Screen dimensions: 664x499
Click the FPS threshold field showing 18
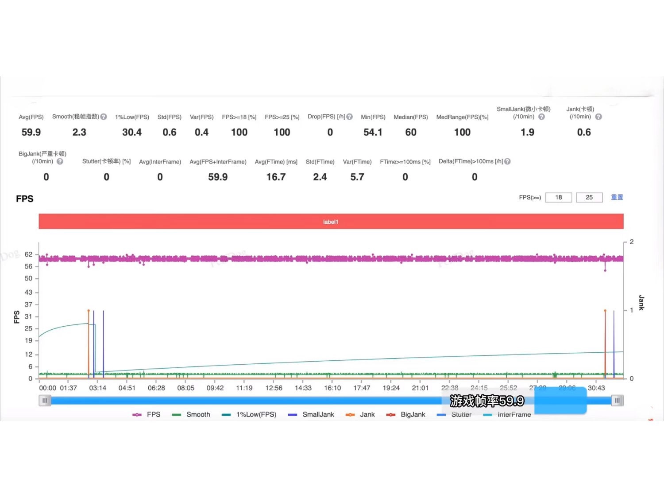559,197
